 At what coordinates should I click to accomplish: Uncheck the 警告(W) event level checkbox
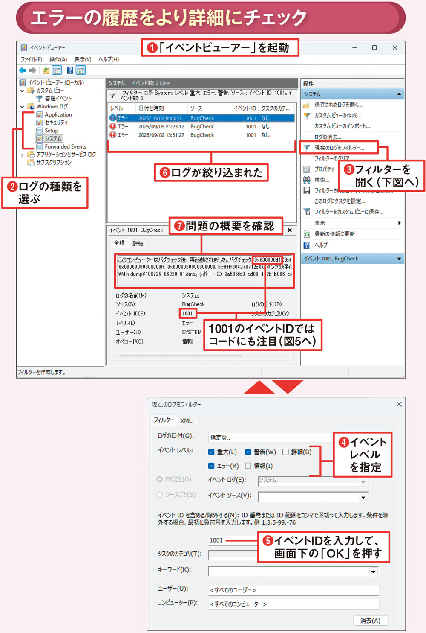click(248, 452)
